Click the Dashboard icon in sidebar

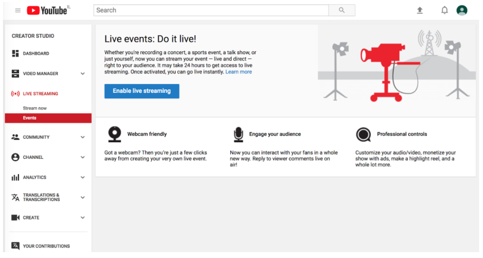pos(16,53)
